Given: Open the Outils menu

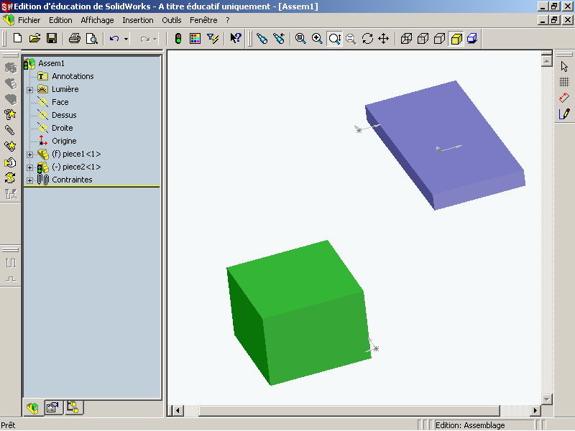Looking at the screenshot, I should [172, 20].
